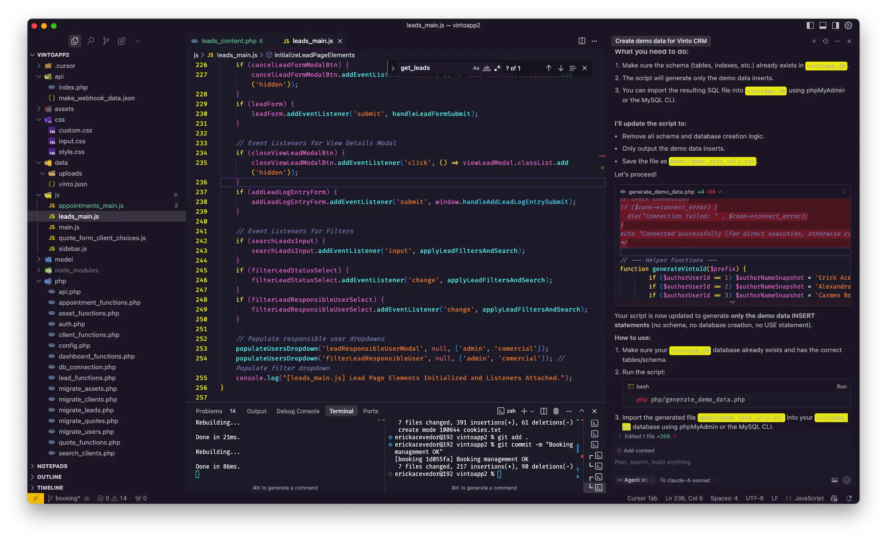Click 'Ln 236, Col 6' in the status bar
The height and width of the screenshot is (540, 887).
pyautogui.click(x=683, y=498)
